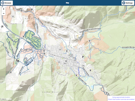Click the location pin near Benedict Trail
Viewport: 135px width, 101px height.
[76, 75]
